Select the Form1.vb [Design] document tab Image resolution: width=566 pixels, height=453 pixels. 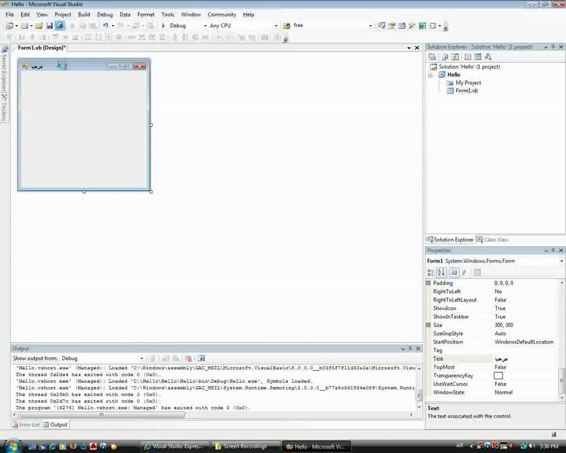(x=42, y=48)
